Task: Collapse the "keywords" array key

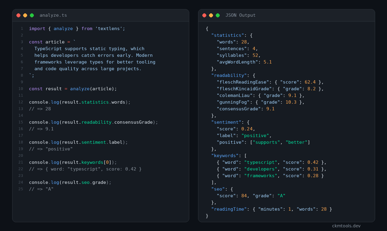Action: [x=225, y=156]
